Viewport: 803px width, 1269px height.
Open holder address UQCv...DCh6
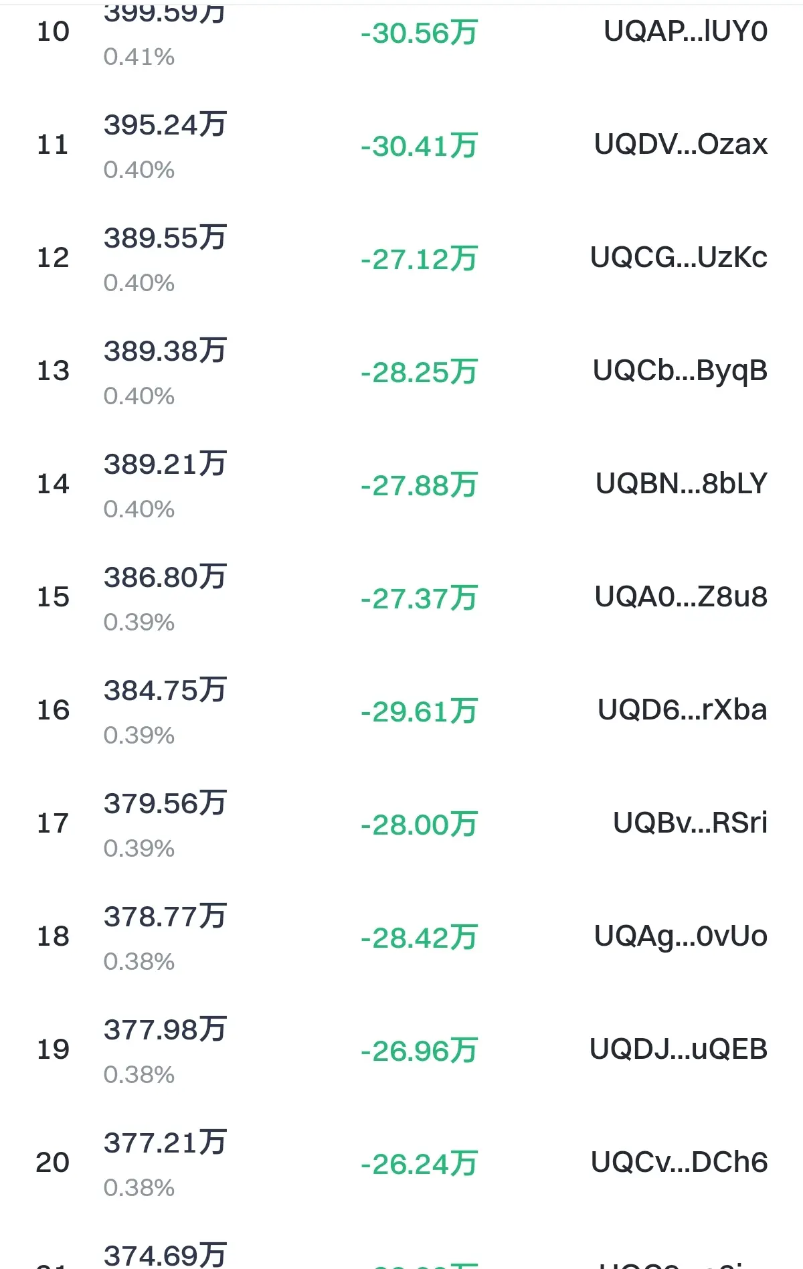point(679,1163)
